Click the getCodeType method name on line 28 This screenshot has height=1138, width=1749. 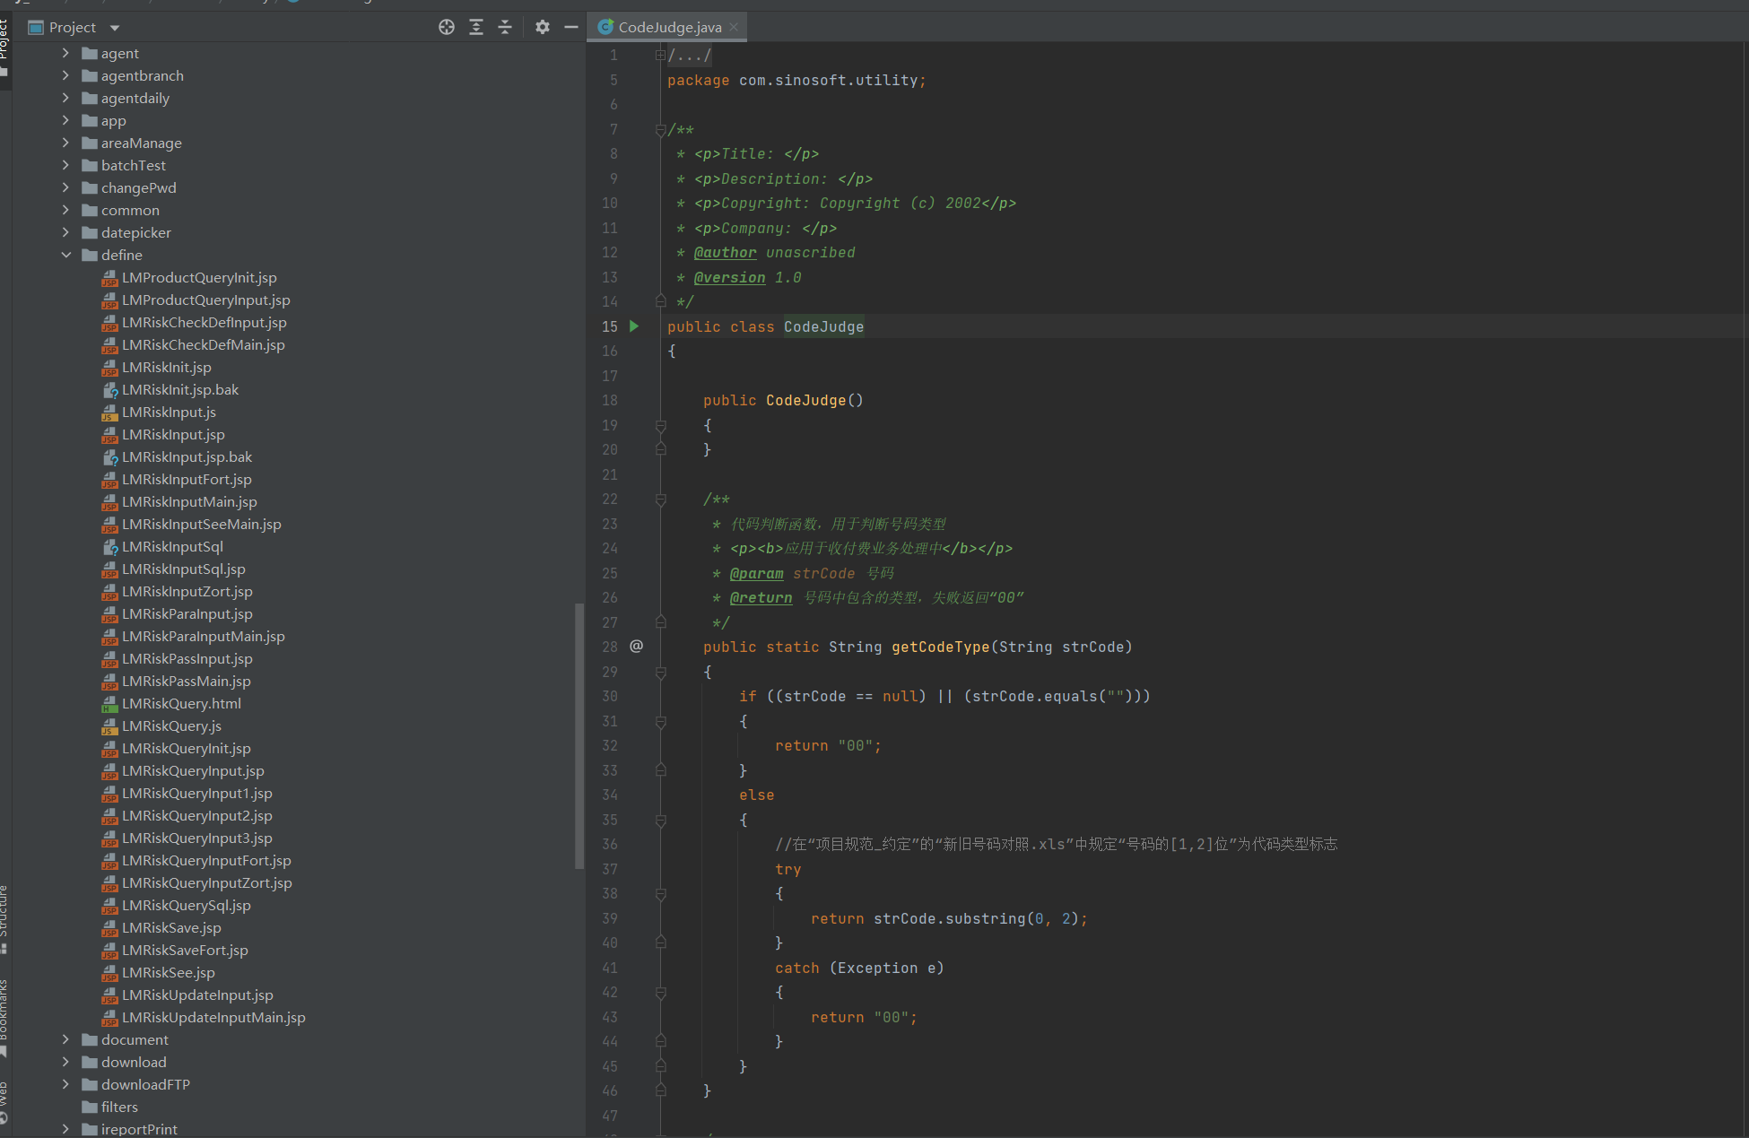pos(940,647)
